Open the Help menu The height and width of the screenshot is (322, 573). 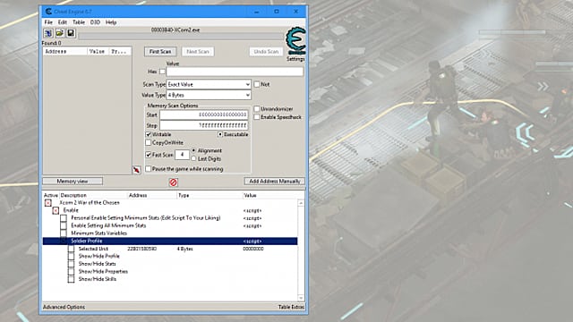pyautogui.click(x=111, y=22)
